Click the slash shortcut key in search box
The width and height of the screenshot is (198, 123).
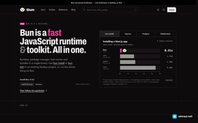pyautogui.click(x=136, y=10)
